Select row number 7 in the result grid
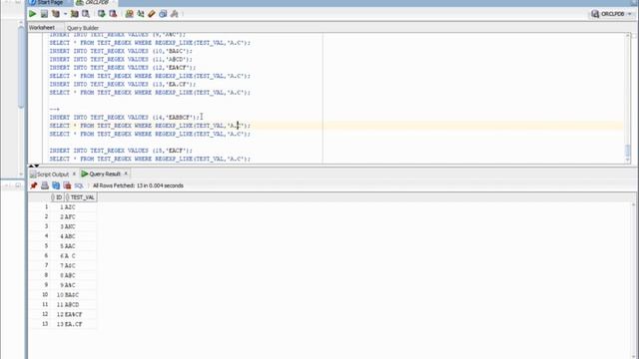The width and height of the screenshot is (639, 359). click(46, 265)
